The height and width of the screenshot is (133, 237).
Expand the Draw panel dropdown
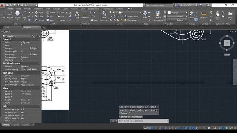tap(17, 24)
